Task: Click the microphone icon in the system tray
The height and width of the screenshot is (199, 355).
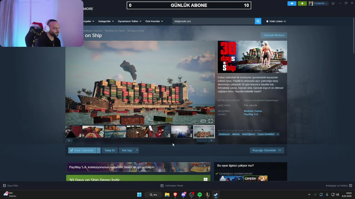Action: point(327,195)
